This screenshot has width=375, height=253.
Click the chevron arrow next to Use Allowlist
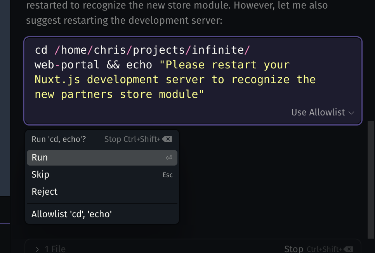coord(351,113)
